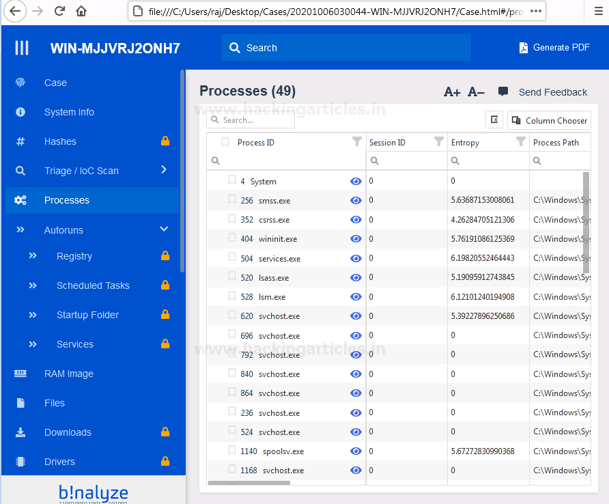Click Send Feedback link
Screen dimensions: 609x504
[553, 92]
